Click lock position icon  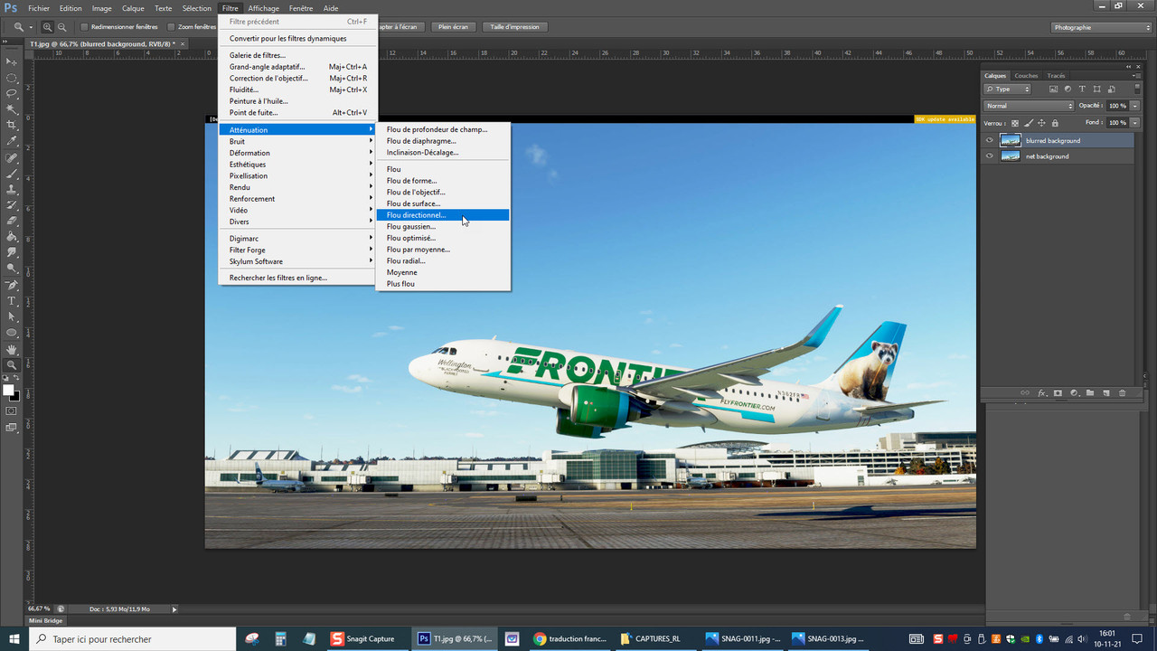[1041, 123]
